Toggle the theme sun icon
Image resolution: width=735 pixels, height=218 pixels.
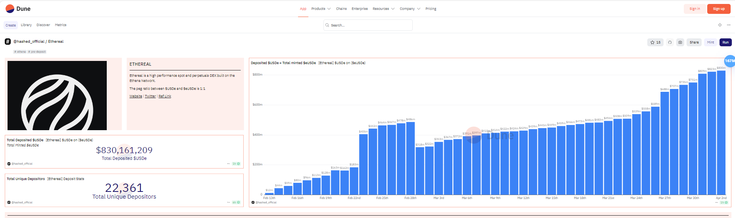720,25
